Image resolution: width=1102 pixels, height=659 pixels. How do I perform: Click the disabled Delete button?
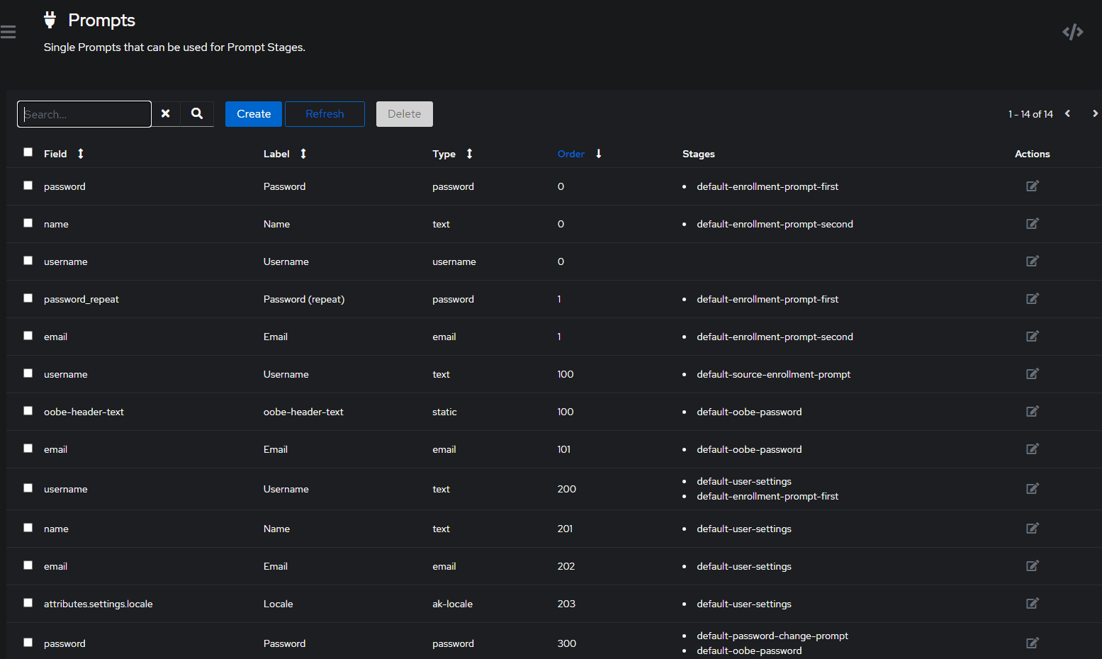(405, 114)
